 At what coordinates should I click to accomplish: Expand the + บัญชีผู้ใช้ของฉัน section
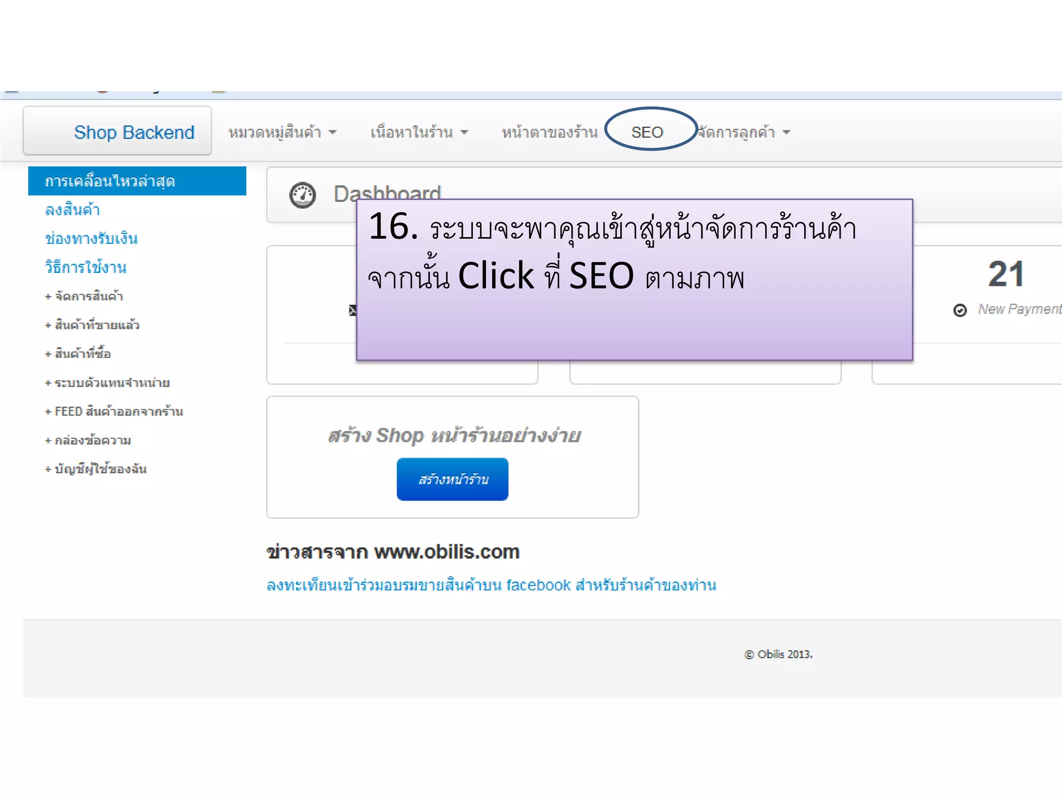pyautogui.click(x=96, y=469)
